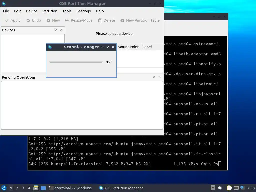Open the File menu
Screen dimensions: 256x192
tap(6, 11)
